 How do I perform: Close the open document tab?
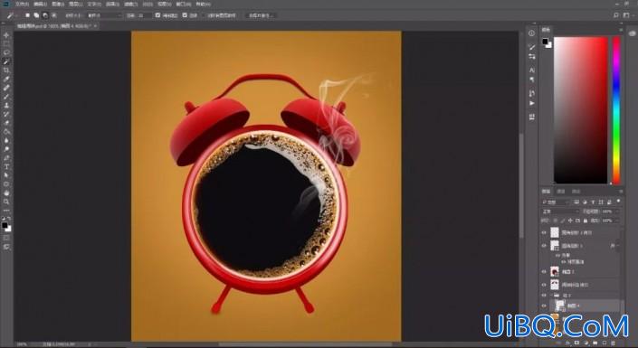click(x=95, y=26)
